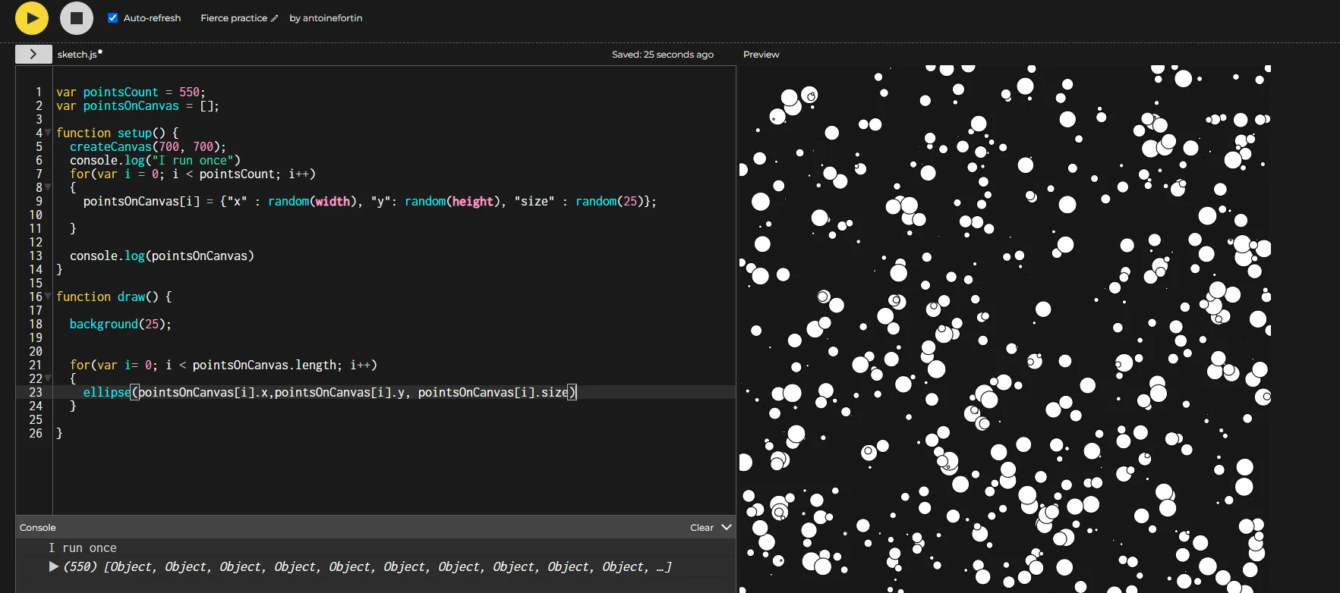The image size is (1340, 593).
Task: Click inside the preview canvas
Action: click(x=1005, y=328)
